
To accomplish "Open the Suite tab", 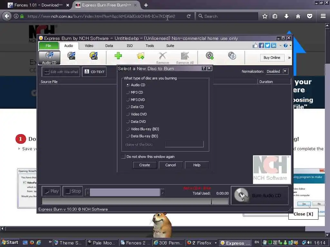I will point(170,46).
